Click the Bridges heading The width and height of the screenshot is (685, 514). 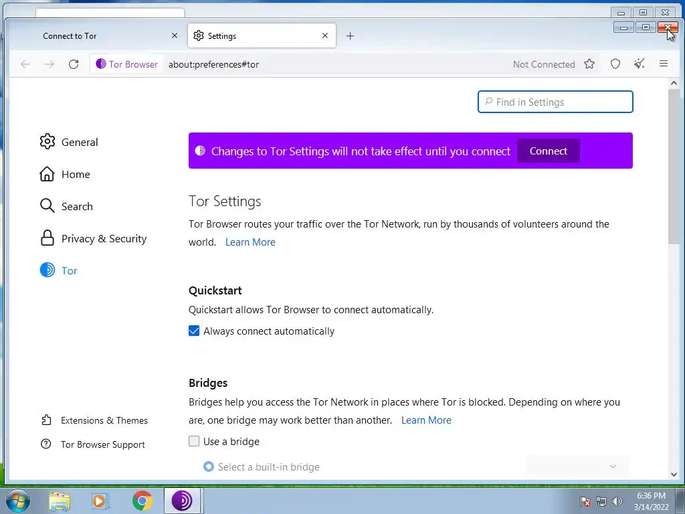pyautogui.click(x=208, y=383)
